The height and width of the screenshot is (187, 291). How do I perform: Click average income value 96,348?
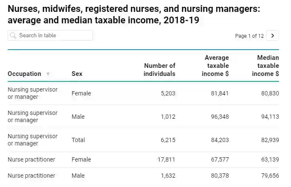point(220,117)
